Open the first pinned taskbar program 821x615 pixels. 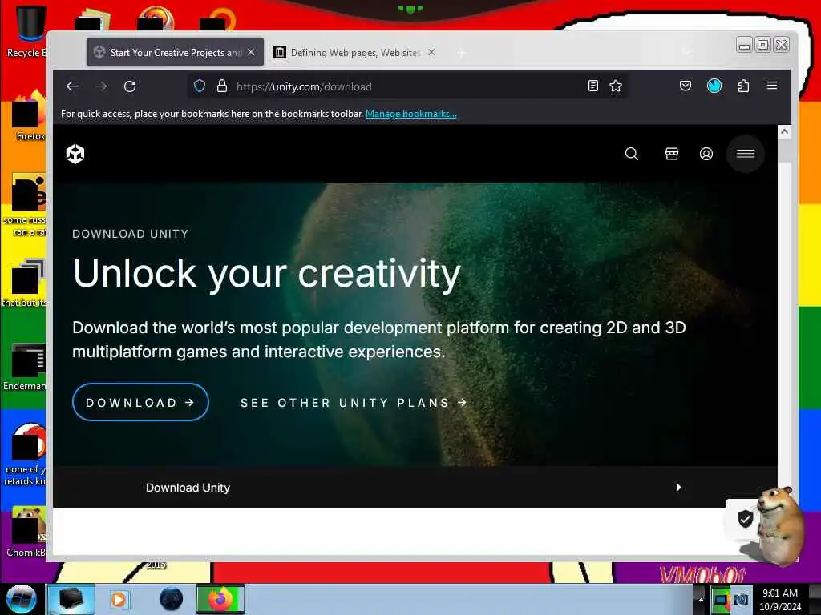pyautogui.click(x=71, y=599)
